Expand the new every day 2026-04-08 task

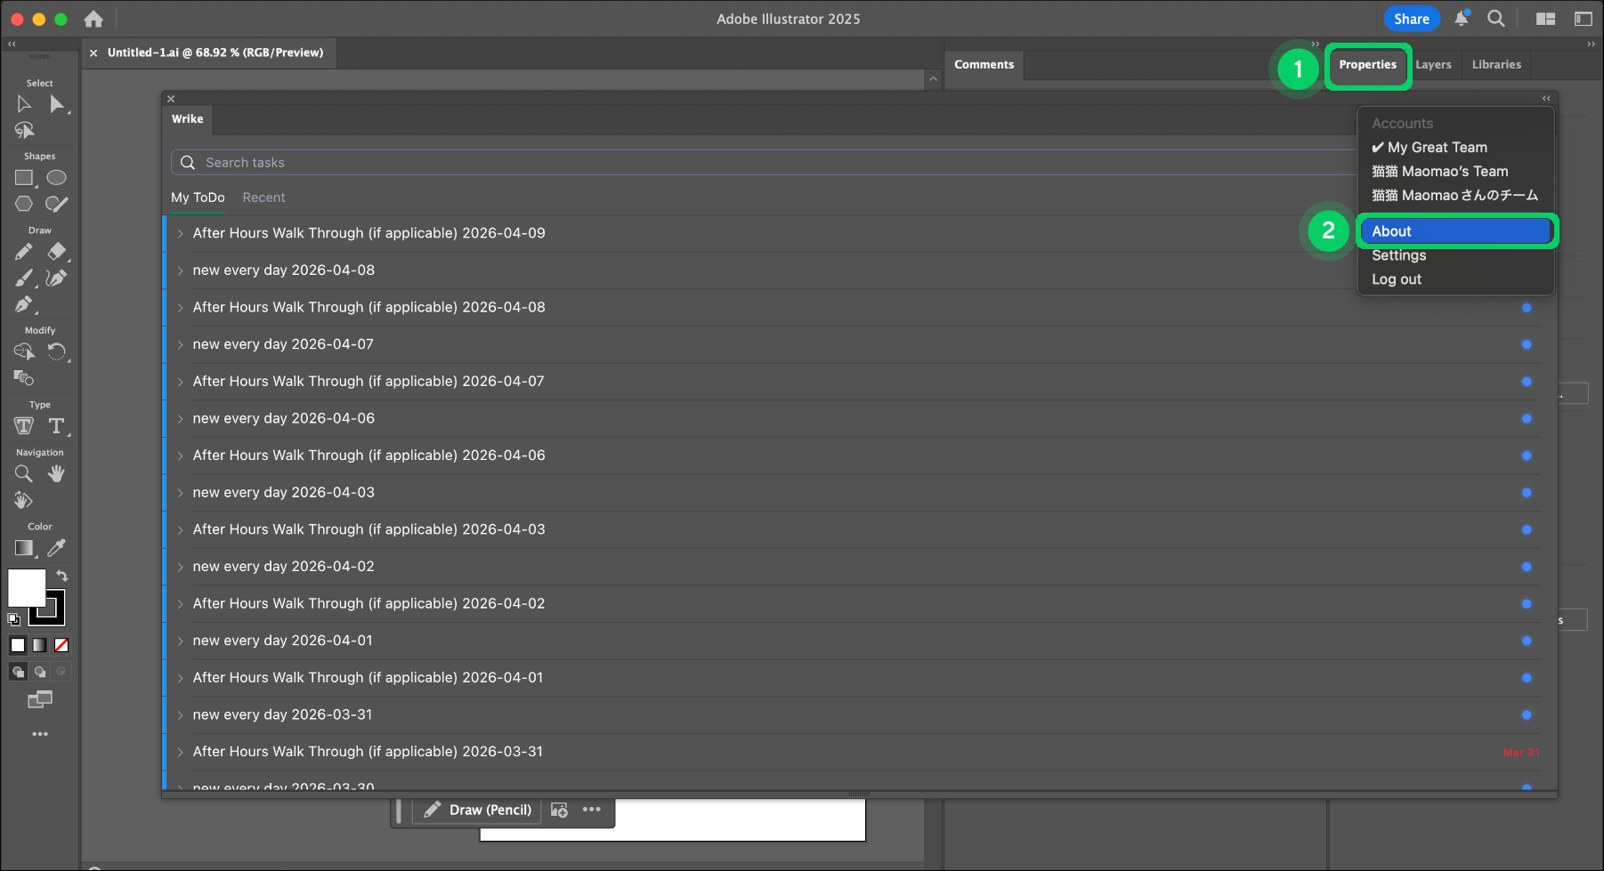pyautogui.click(x=181, y=270)
